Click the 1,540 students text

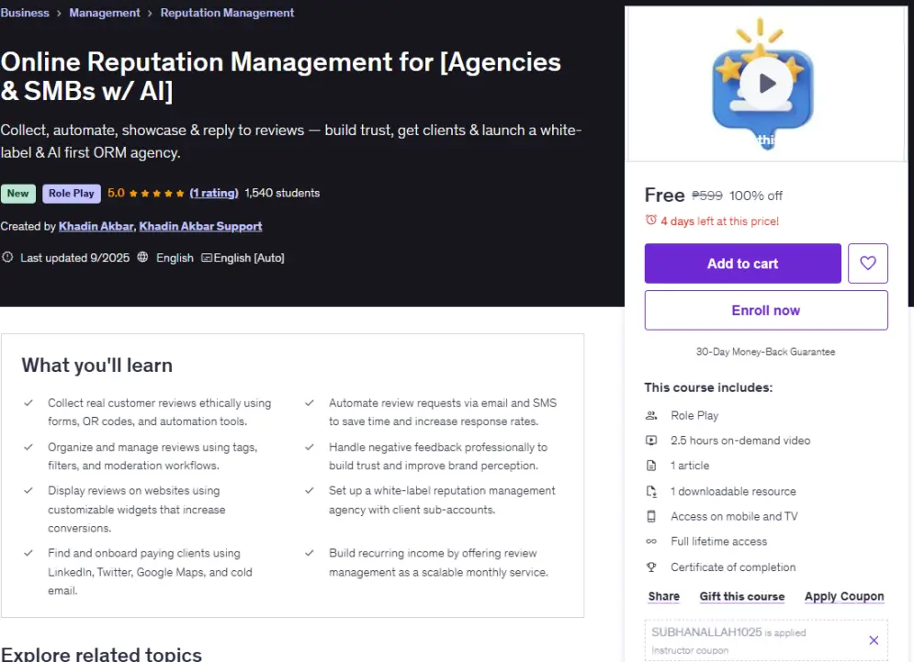pos(282,193)
